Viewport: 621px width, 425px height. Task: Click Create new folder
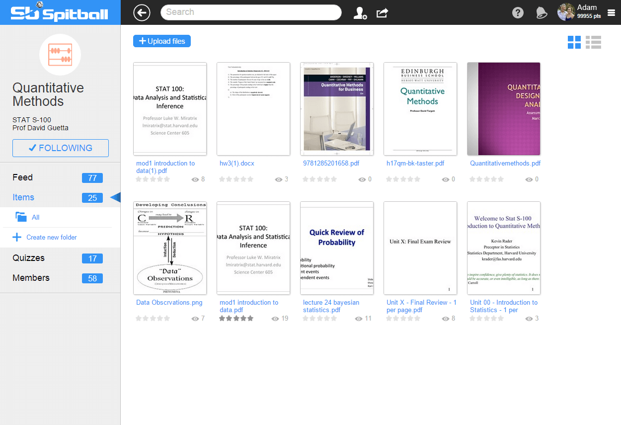pos(51,237)
